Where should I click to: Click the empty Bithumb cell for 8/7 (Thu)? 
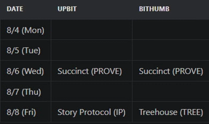170,92
